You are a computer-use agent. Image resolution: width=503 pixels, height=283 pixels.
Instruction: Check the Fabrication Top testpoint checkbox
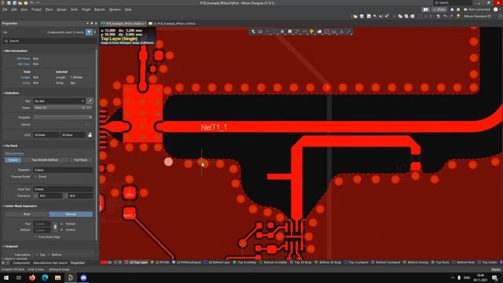(37, 255)
